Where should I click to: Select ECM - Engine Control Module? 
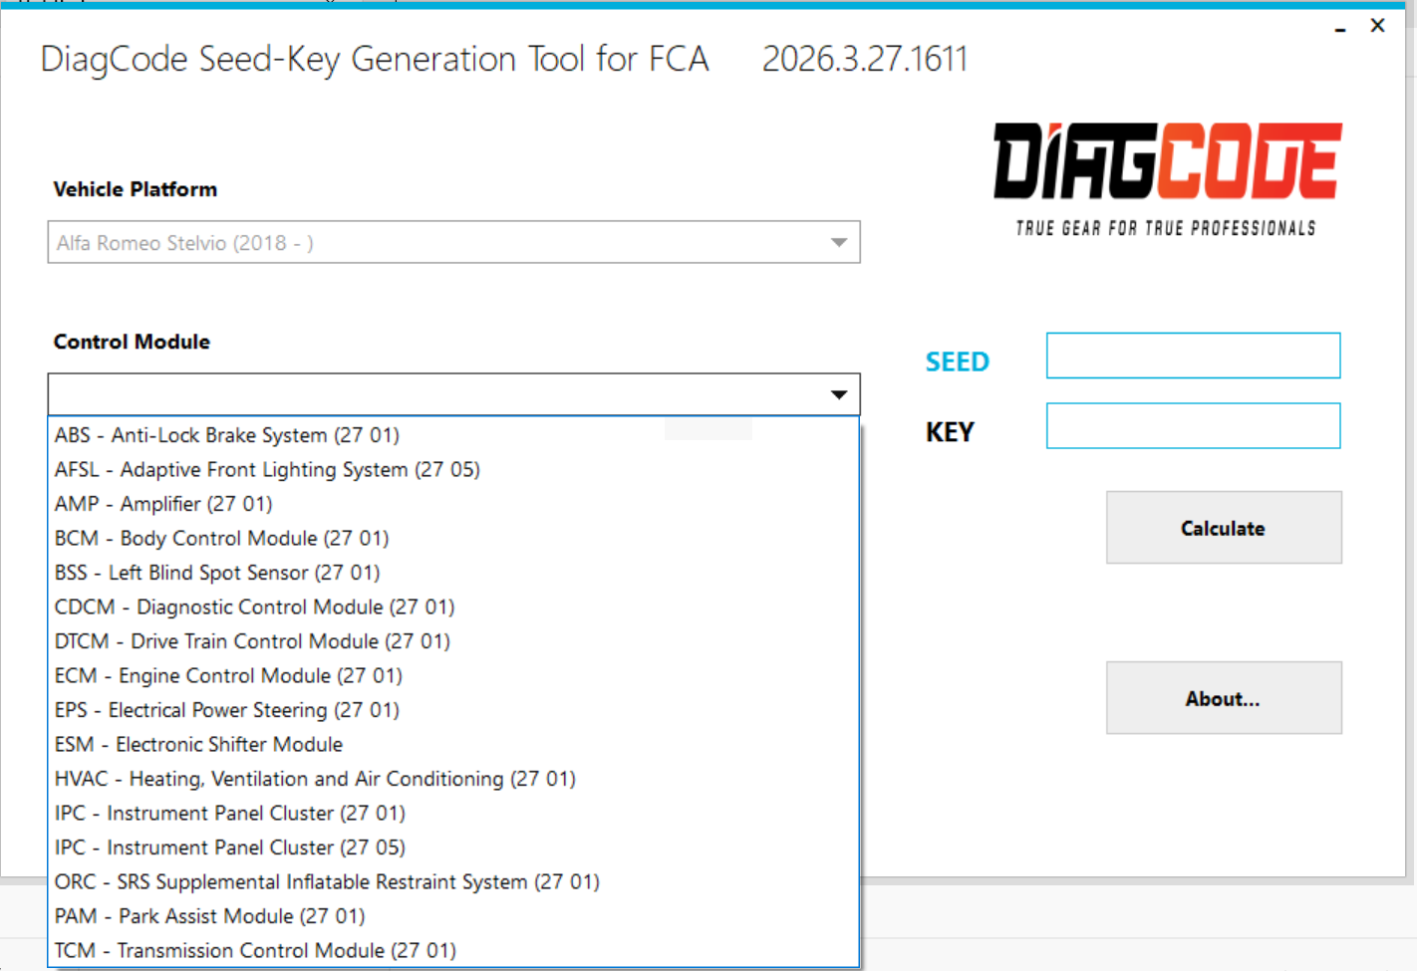[228, 675]
